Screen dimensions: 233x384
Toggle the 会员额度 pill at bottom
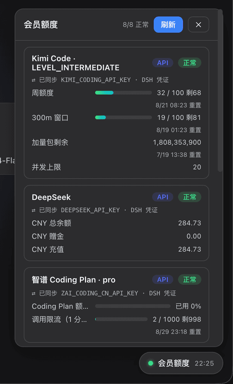tap(181, 363)
